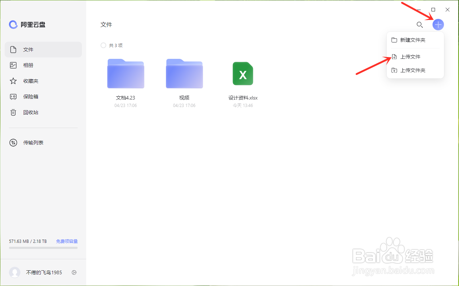459x286 pixels.
Task: Toggle the select-all circle near 共3项
Action: (x=103, y=45)
